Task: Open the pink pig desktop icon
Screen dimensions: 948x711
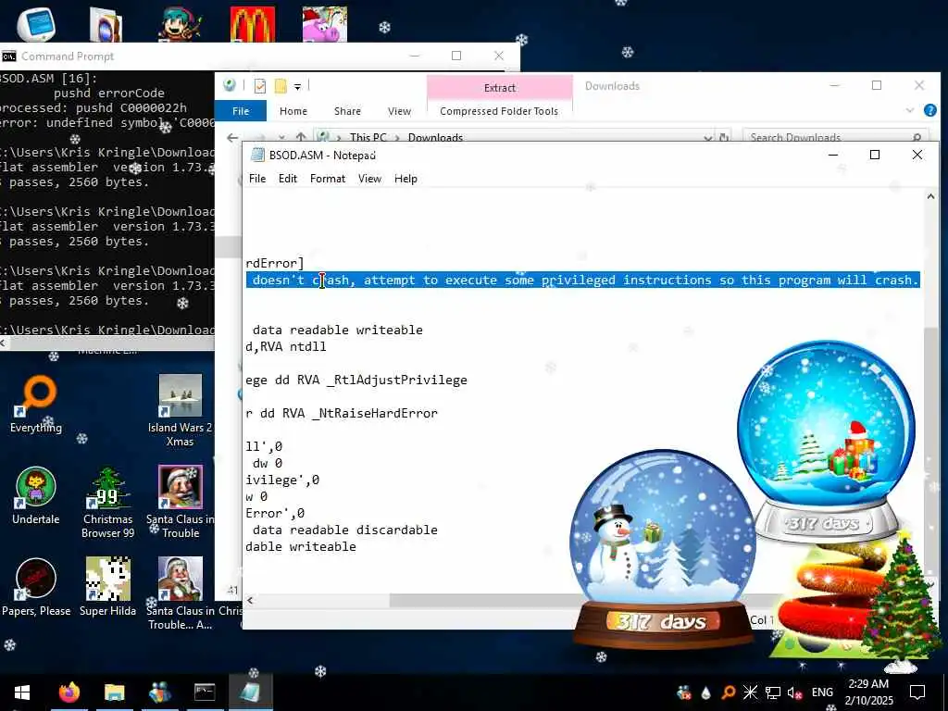Action: click(325, 24)
